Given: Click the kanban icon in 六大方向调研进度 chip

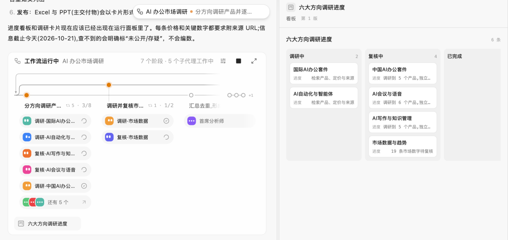Looking at the screenshot, I should (x=21, y=224).
